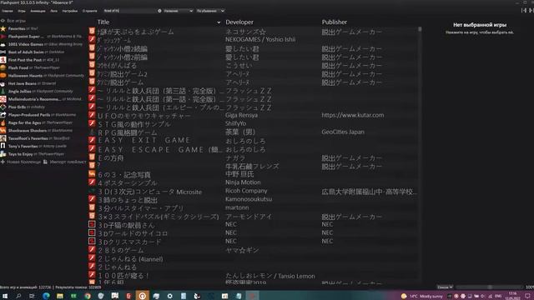534x300 pixels.
Task: Open the Toys to Enjoy playlist icon
Action: [3, 153]
